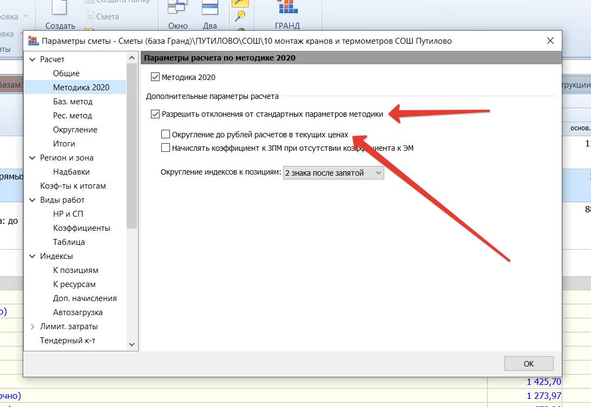591x407 pixels.
Task: Open Итоги settings page
Action: [x=64, y=144]
